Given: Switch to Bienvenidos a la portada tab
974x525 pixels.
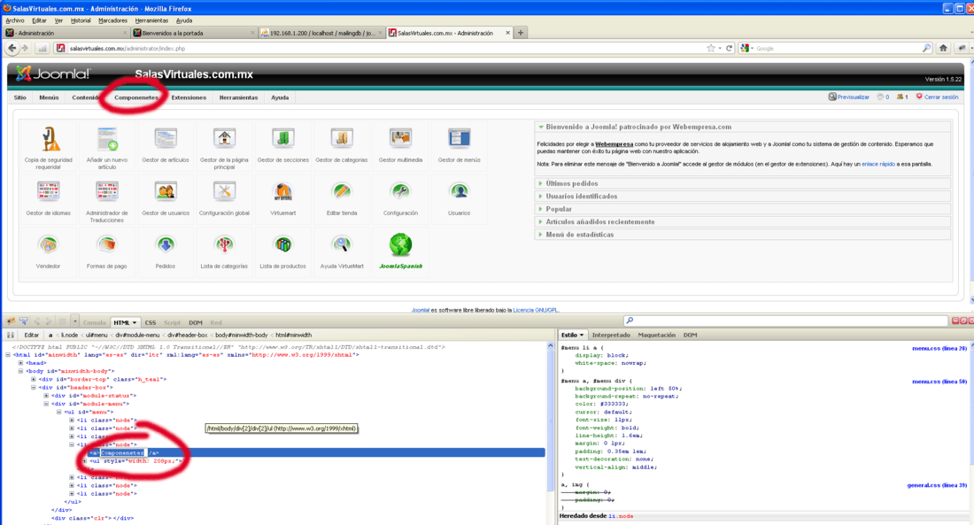Looking at the screenshot, I should [x=193, y=33].
